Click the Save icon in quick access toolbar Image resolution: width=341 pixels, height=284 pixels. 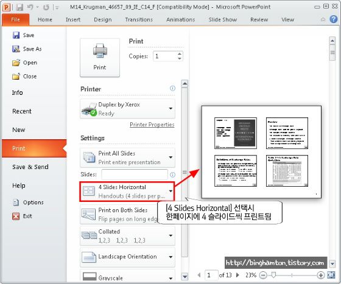(19, 7)
